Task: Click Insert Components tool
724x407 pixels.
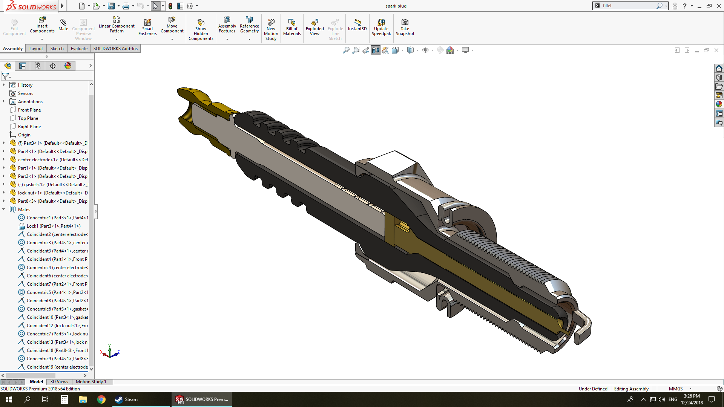Action: tap(42, 25)
